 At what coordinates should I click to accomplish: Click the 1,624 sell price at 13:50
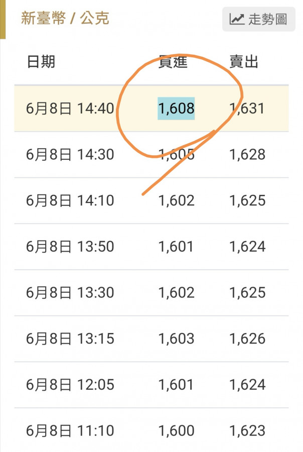pos(247,247)
